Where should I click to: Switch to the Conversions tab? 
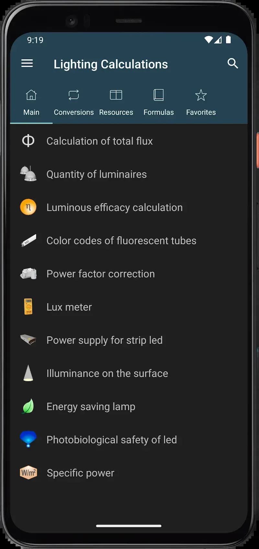74,103
